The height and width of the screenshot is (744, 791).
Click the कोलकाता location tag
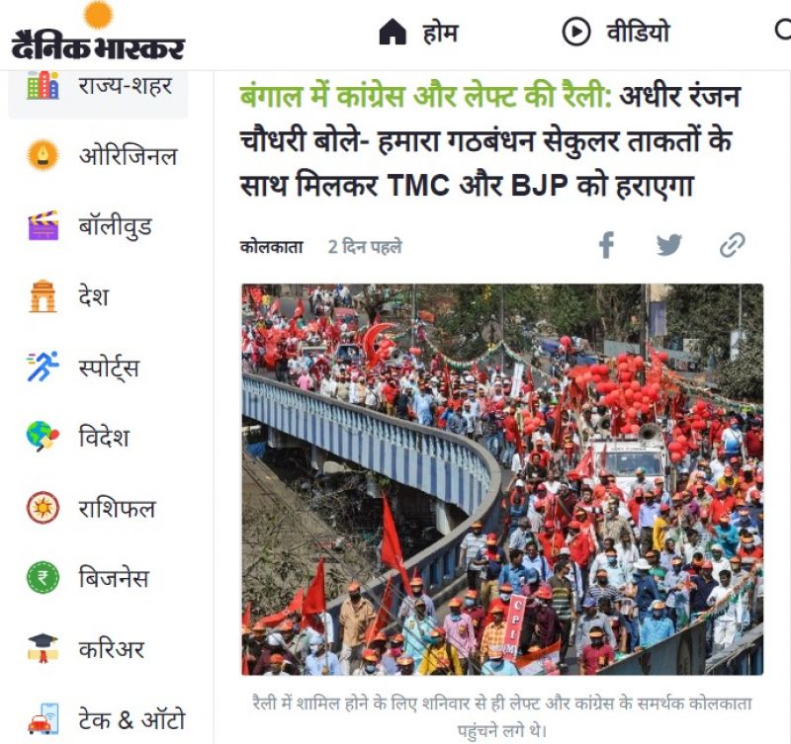pyautogui.click(x=271, y=247)
